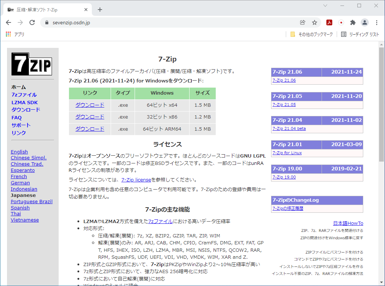385x286 pixels.
Task: Open the 7-Zip 19.00 news link
Action: pos(284,177)
